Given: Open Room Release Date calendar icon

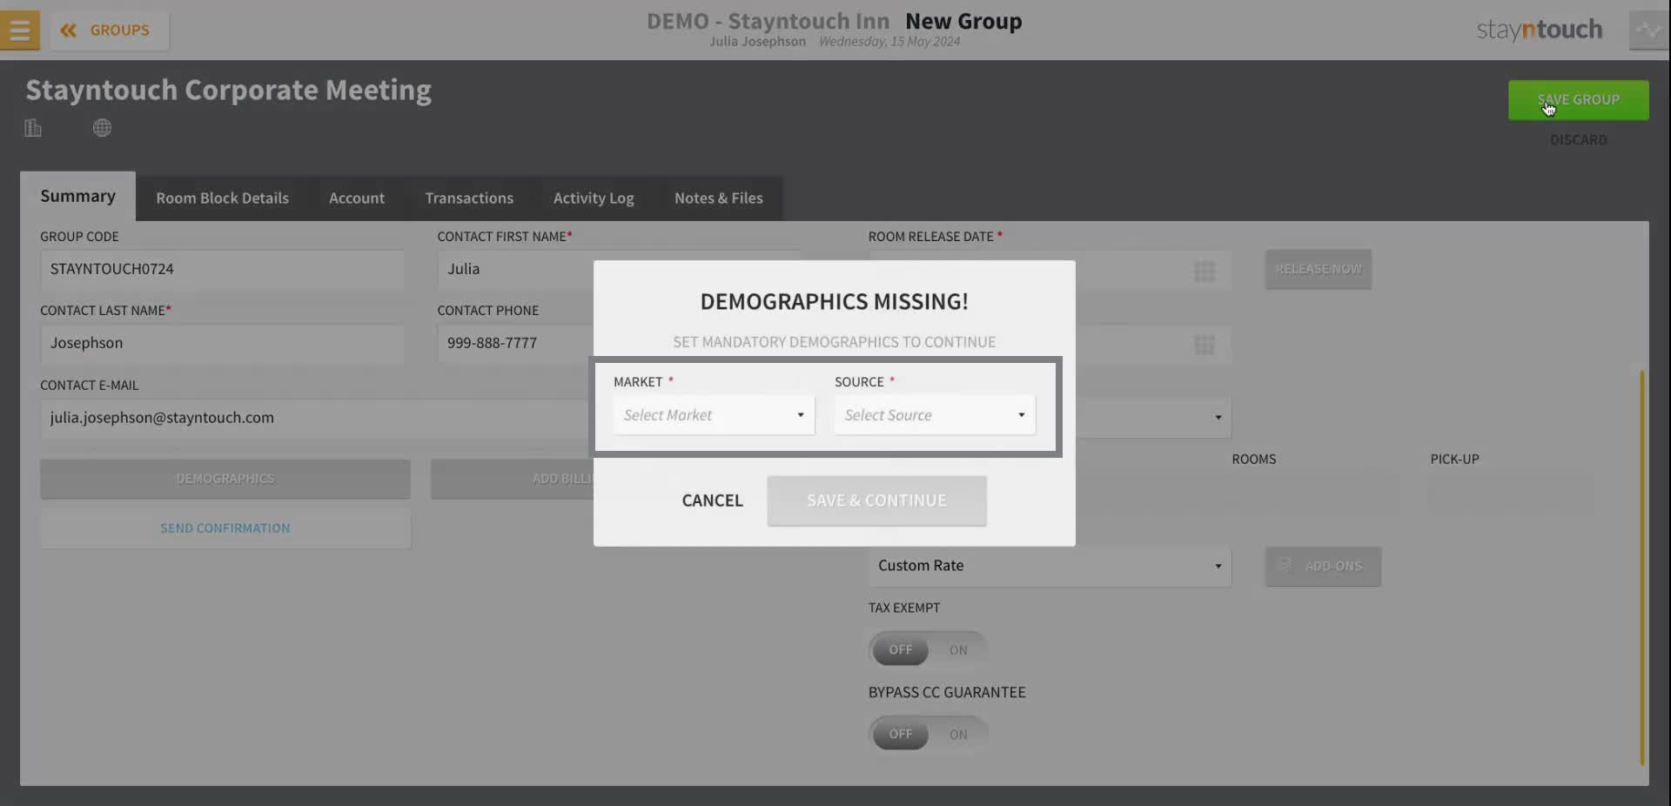Looking at the screenshot, I should (1205, 272).
